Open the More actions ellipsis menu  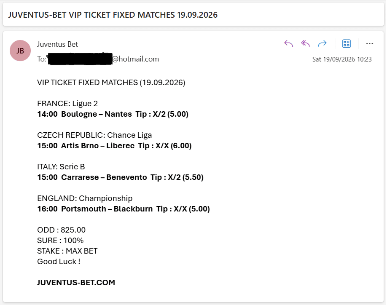coord(369,44)
